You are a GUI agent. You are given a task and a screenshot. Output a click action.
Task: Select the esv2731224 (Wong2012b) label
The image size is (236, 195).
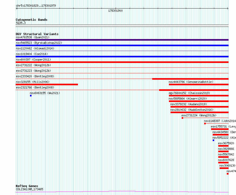tap(199, 115)
